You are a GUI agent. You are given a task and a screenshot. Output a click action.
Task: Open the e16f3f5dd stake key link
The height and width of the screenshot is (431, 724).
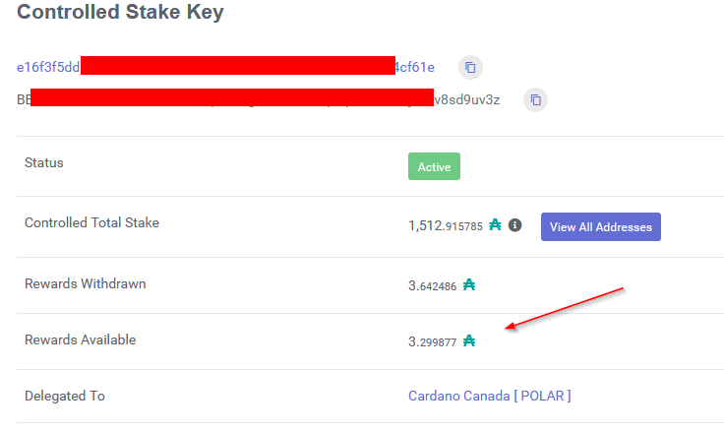48,68
